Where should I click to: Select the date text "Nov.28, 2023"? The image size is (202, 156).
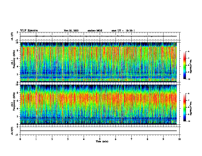point(71,31)
